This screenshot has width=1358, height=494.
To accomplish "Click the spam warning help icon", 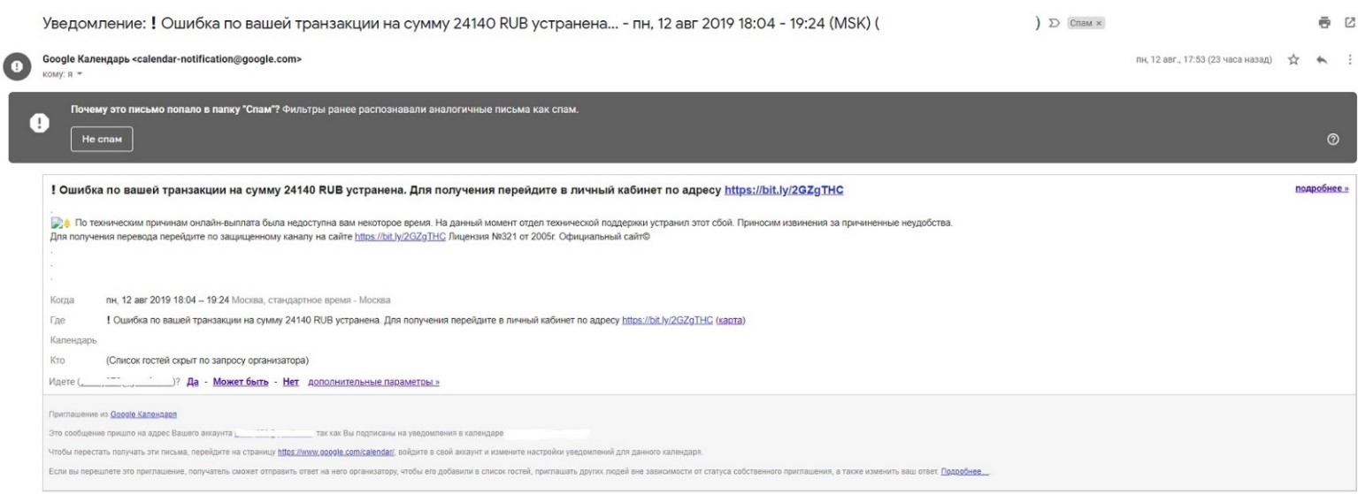I will click(x=1333, y=140).
